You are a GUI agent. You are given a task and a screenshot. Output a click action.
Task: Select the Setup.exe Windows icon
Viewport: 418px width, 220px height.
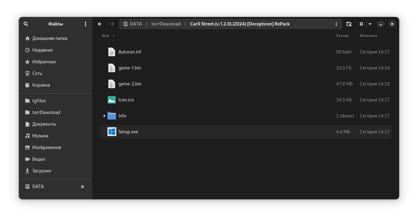[112, 132]
